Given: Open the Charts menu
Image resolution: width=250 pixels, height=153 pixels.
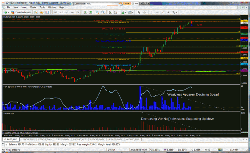Looking at the screenshot, I should pos(33,7).
